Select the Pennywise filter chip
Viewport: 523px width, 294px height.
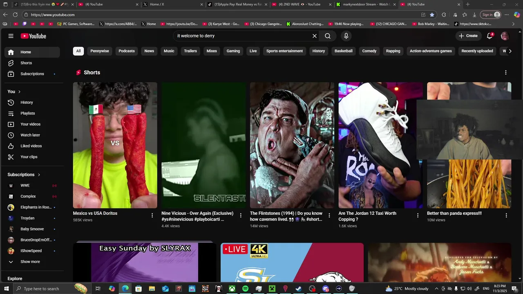click(100, 51)
